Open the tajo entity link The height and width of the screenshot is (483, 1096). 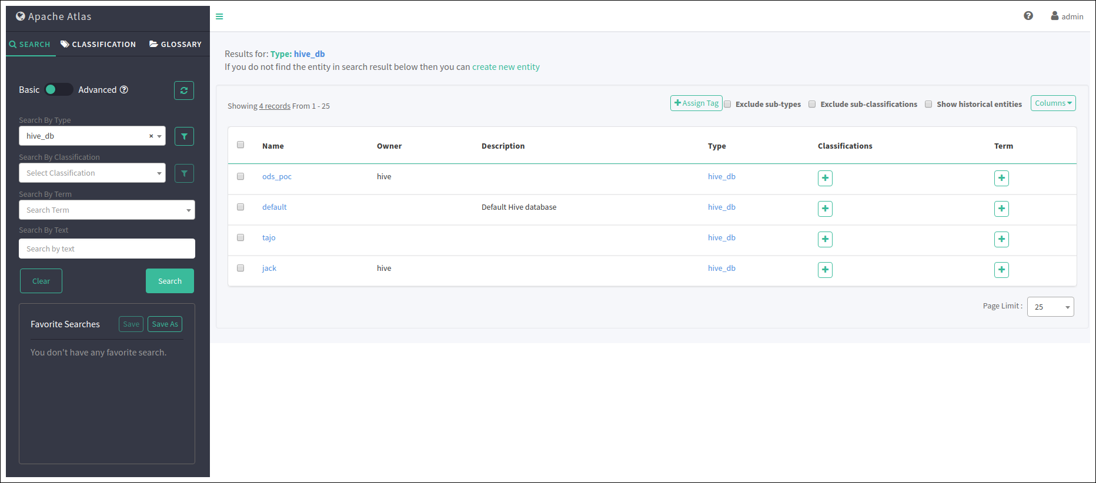point(269,237)
